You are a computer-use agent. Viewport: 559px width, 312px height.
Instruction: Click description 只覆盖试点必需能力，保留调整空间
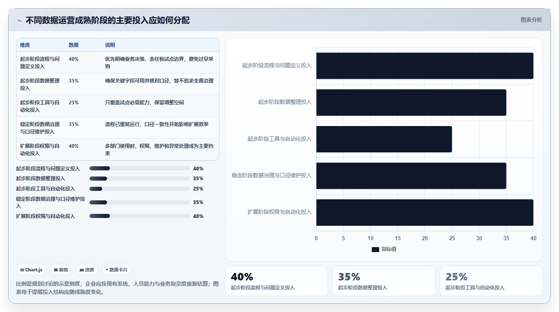click(x=144, y=102)
